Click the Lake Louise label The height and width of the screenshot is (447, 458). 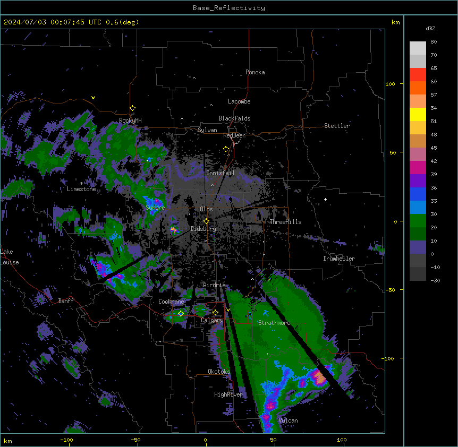10,257
